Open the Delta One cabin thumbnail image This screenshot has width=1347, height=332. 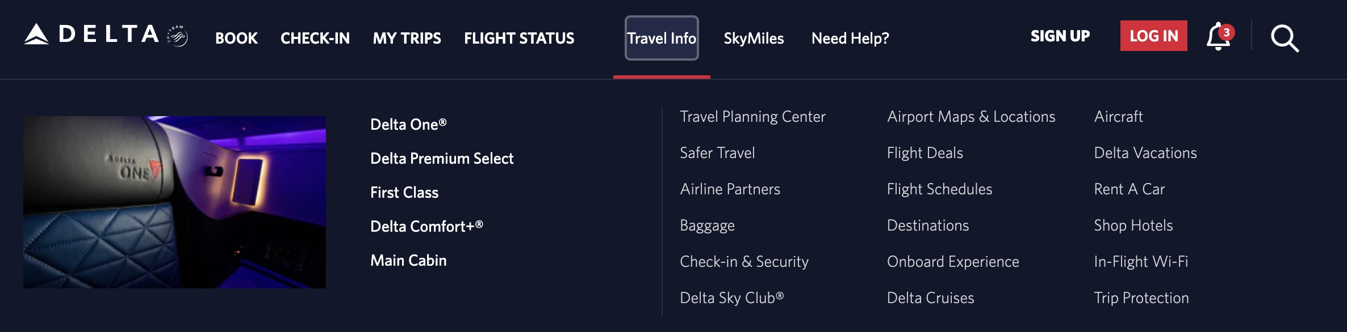[x=174, y=202]
